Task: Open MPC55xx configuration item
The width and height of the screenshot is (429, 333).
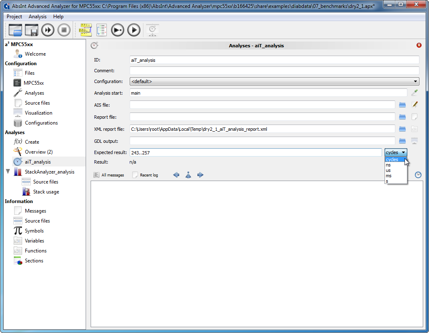Action: (x=34, y=83)
